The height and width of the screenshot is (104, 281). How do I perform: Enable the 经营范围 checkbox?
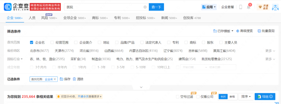(52, 42)
